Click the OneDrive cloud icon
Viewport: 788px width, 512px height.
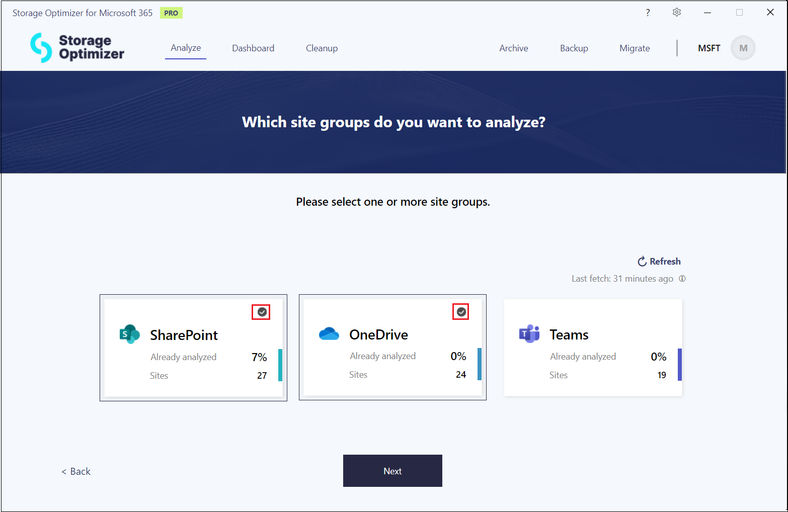(329, 333)
